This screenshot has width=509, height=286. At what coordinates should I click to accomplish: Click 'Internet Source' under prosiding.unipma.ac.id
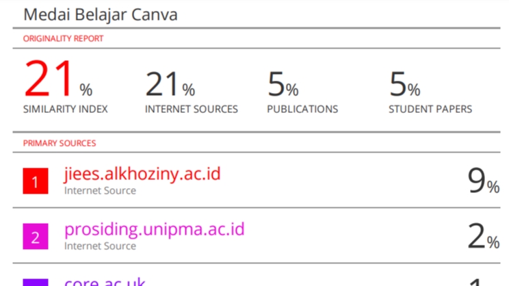[100, 246]
